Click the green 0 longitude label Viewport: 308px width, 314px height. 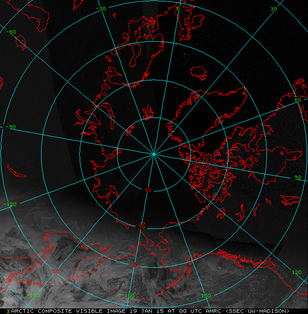tap(178, 9)
